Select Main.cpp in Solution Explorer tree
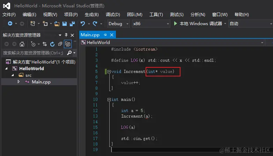The width and height of the screenshot is (273, 156). click(x=41, y=82)
